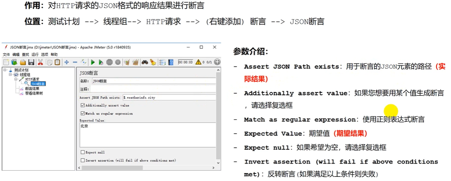The height and width of the screenshot is (181, 451).
Task: Select HTTP请求 in the tree
Action: click(32, 79)
